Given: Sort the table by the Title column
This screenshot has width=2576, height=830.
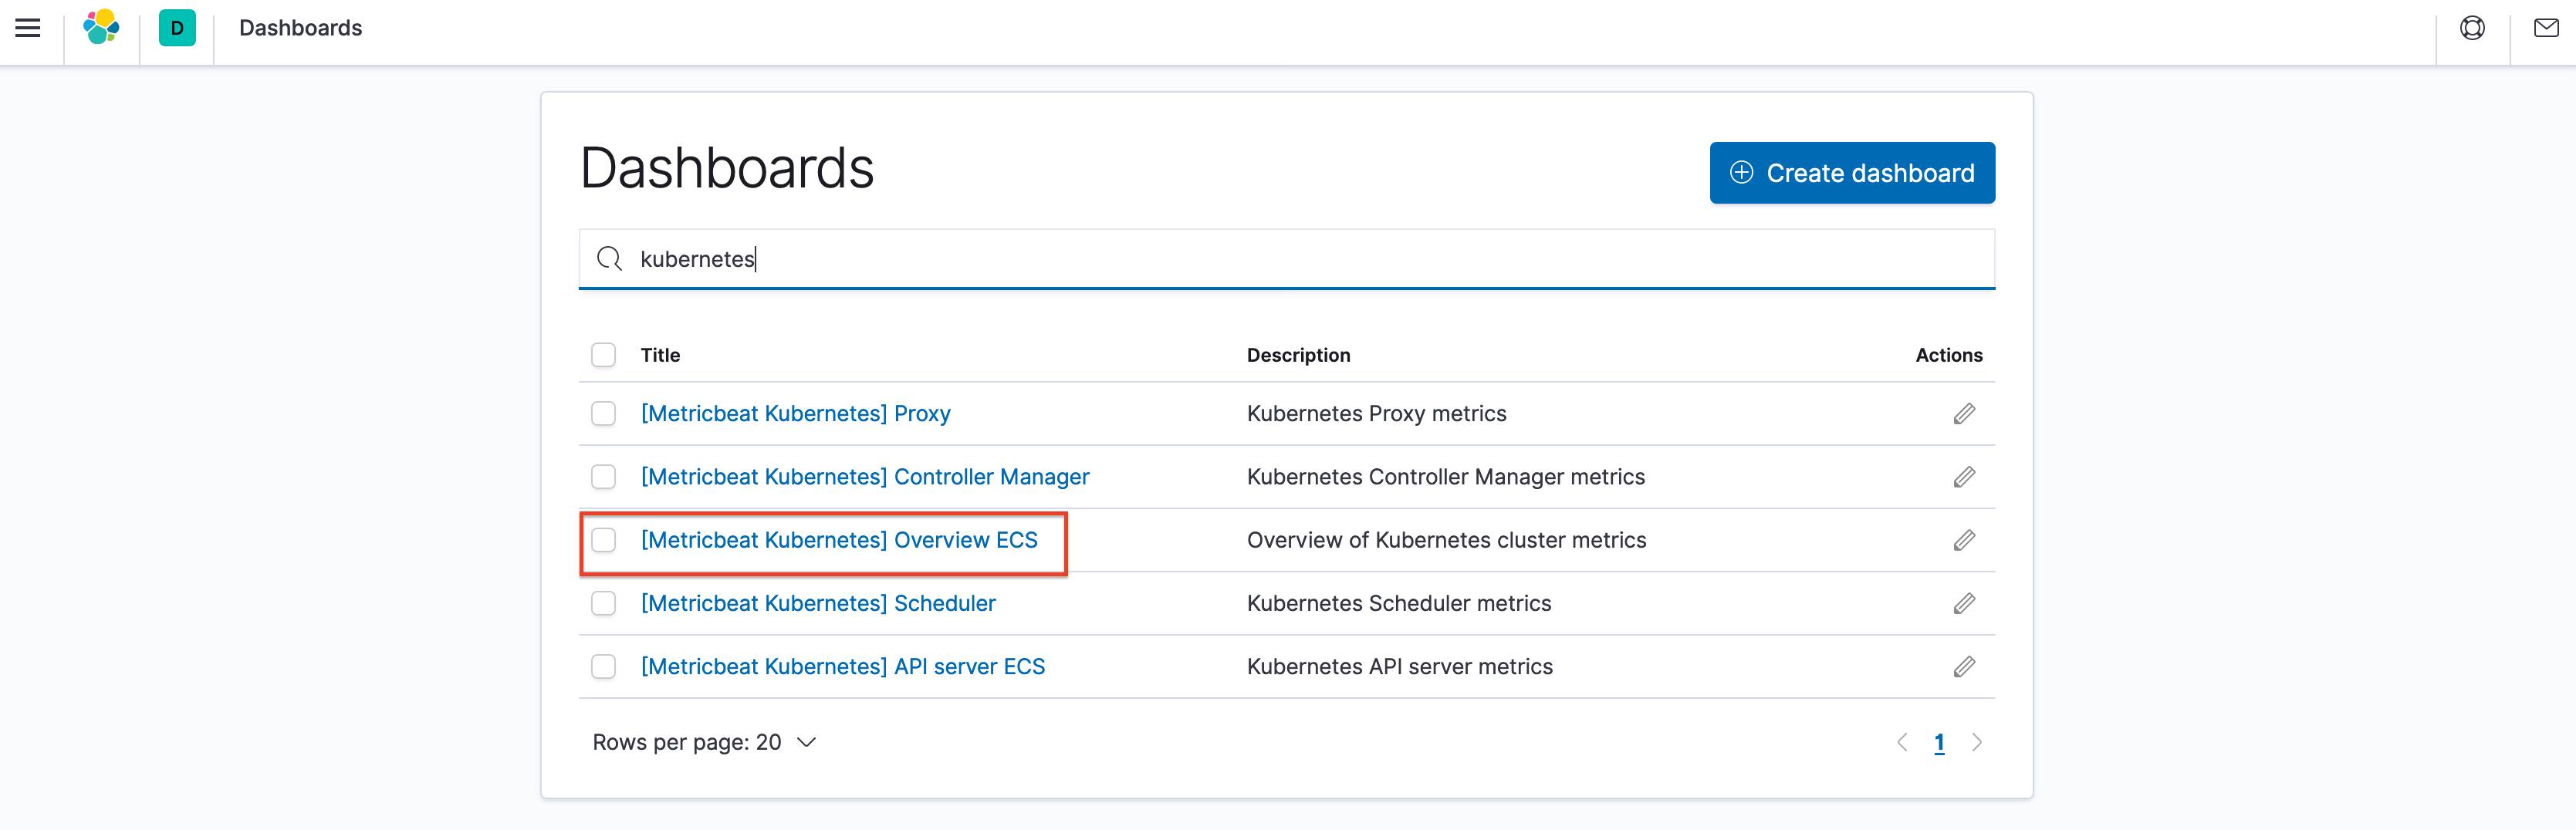Looking at the screenshot, I should pyautogui.click(x=660, y=355).
